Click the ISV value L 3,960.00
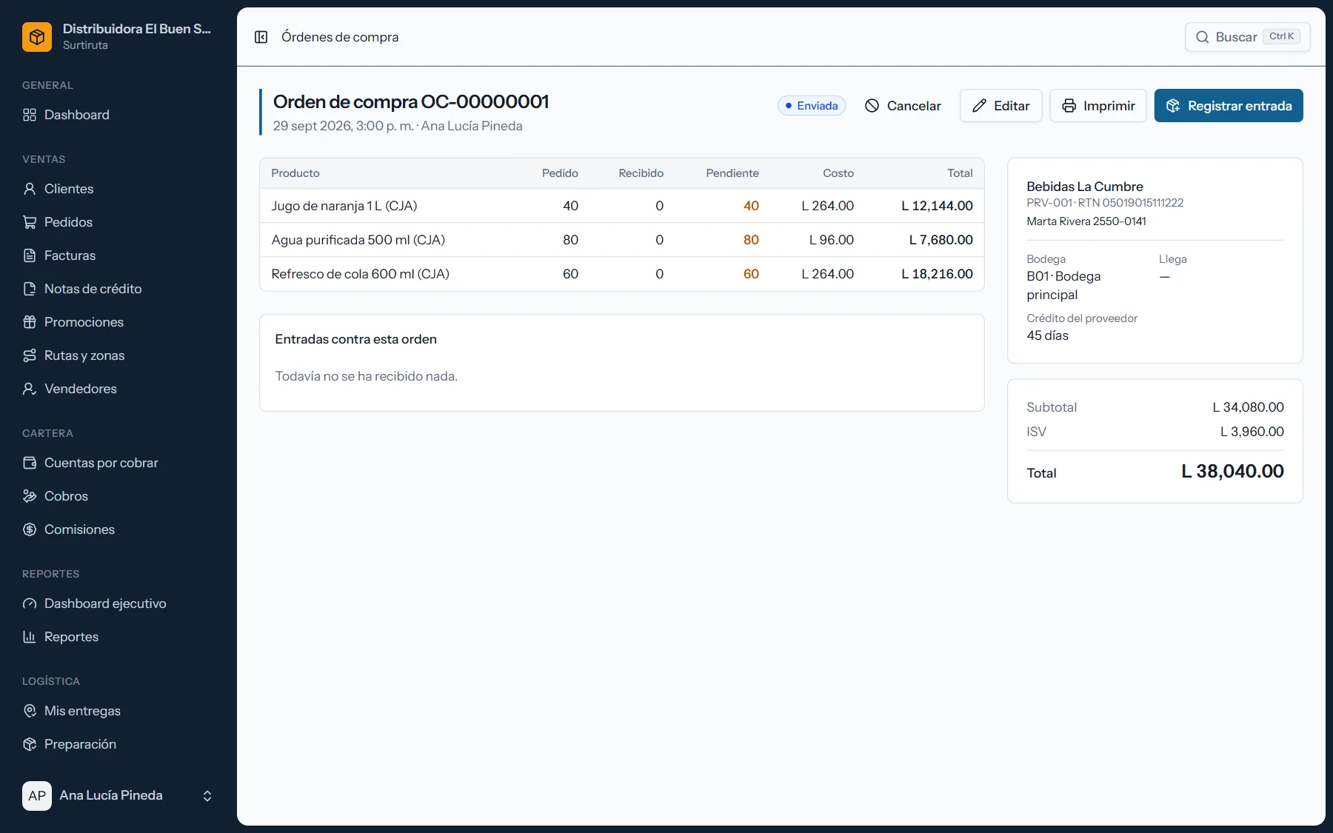This screenshot has height=833, width=1333. pyautogui.click(x=1252, y=432)
